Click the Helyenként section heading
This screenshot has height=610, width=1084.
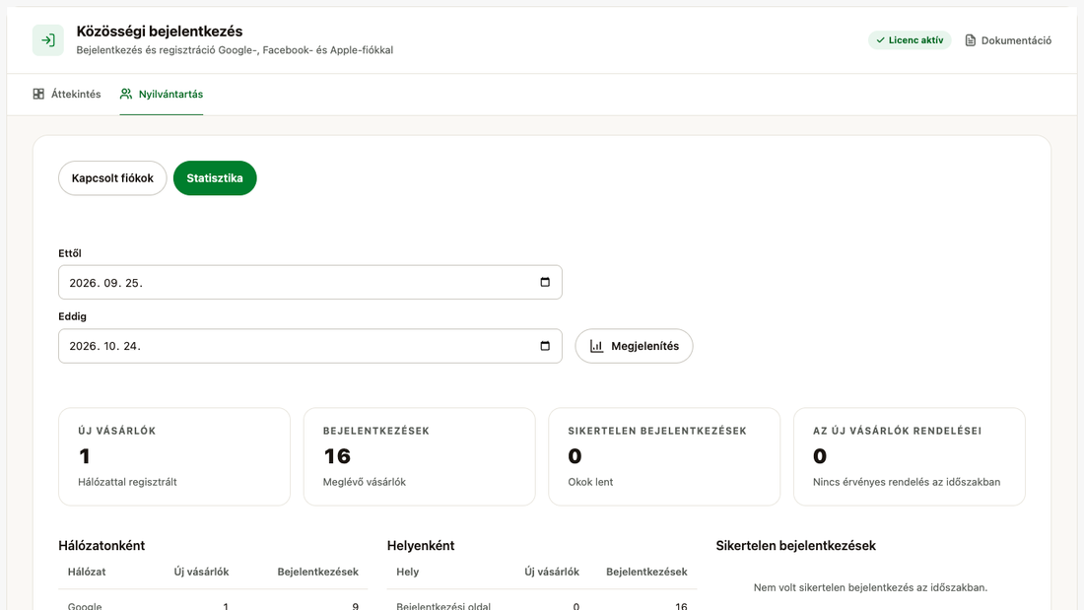tap(421, 546)
